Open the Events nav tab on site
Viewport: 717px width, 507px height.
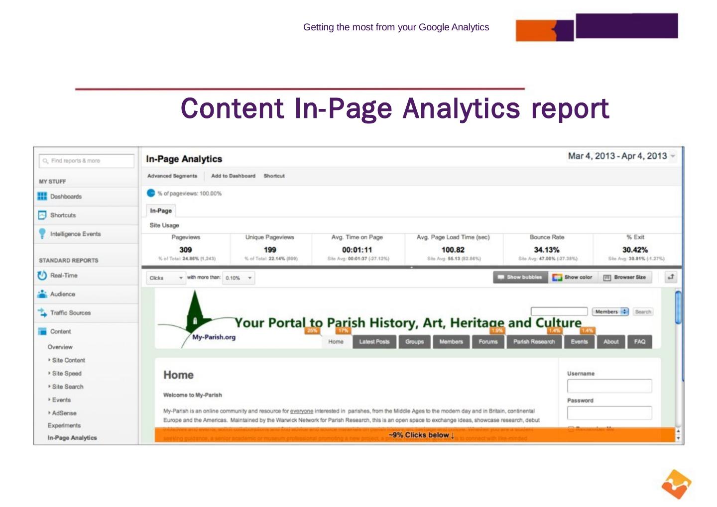click(x=579, y=342)
